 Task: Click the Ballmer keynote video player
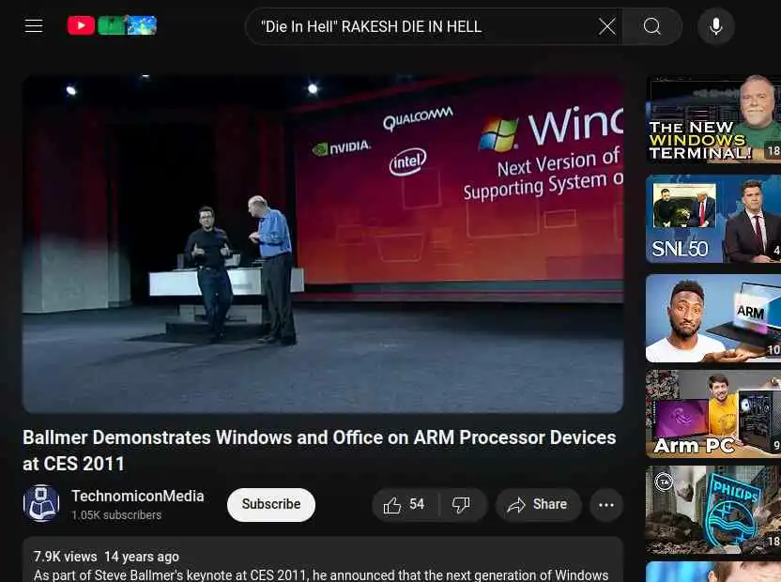(x=323, y=244)
